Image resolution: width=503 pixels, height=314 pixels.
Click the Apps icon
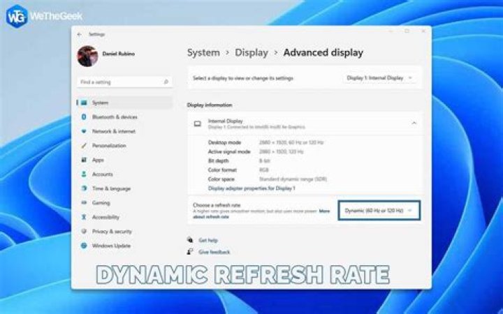click(x=84, y=160)
